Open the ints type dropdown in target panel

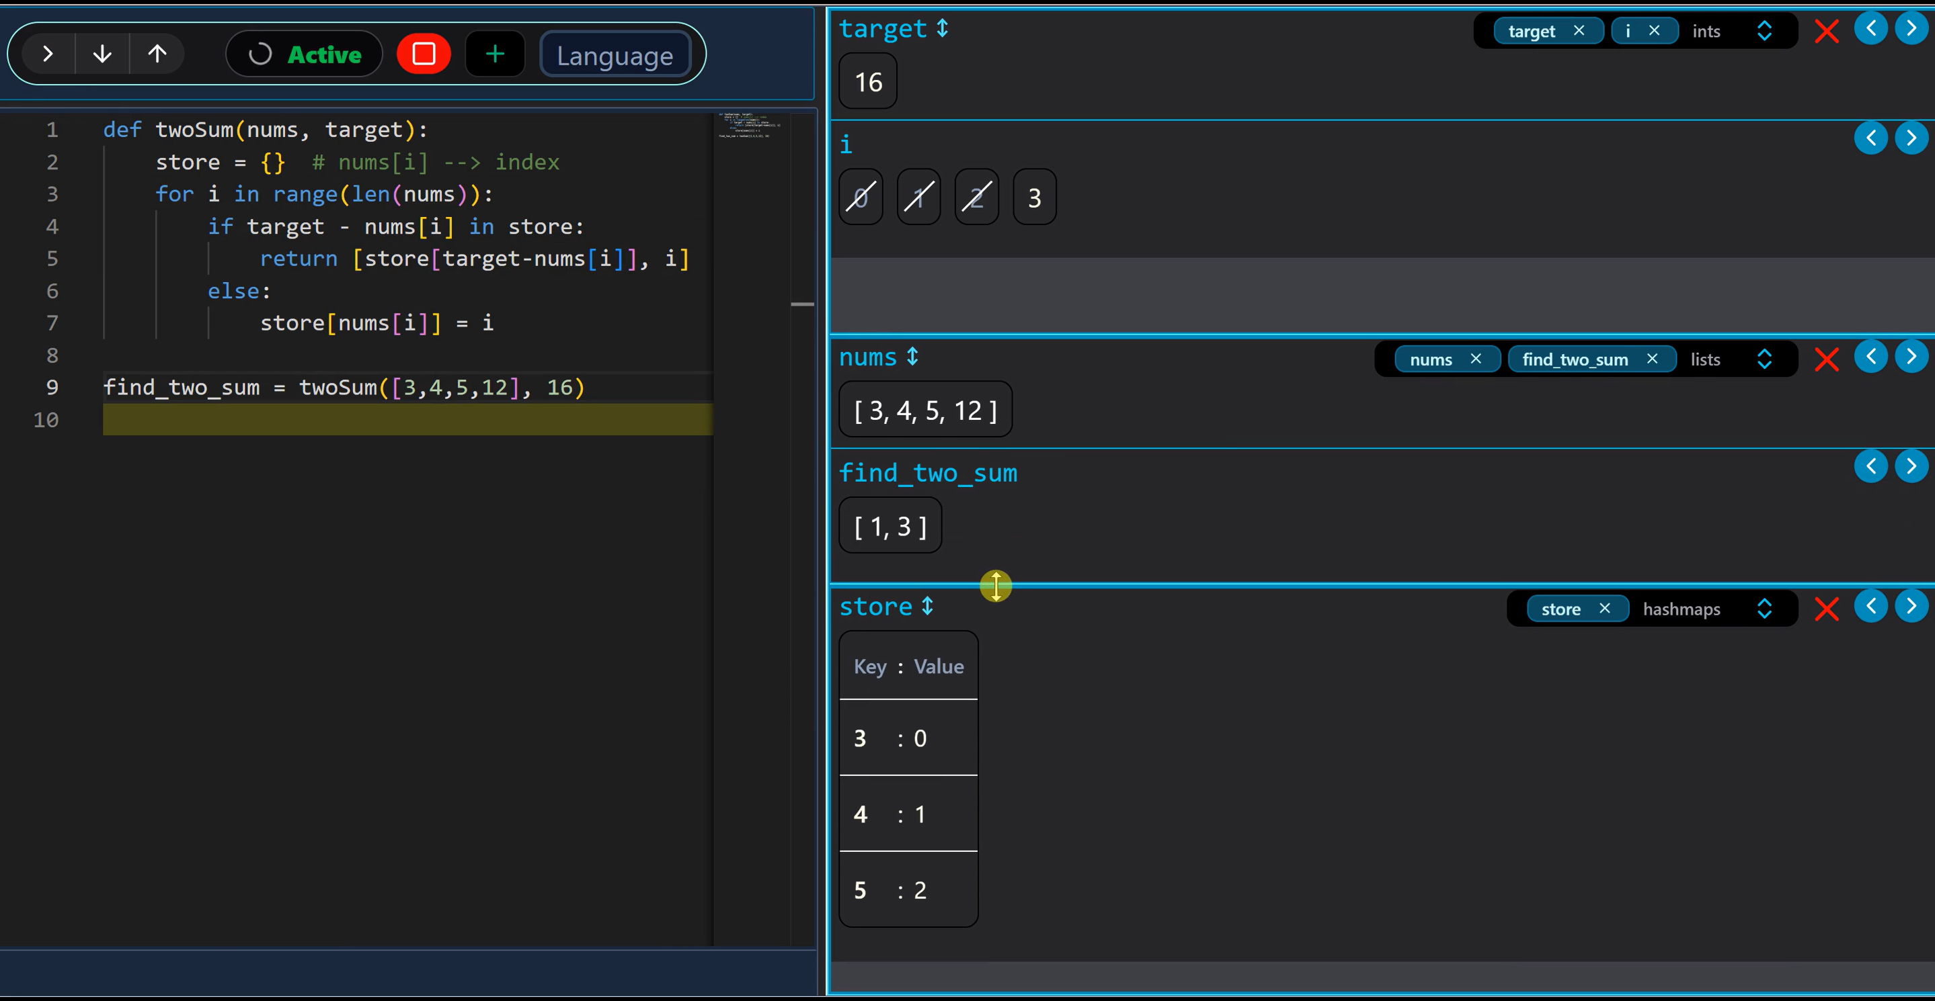click(x=1764, y=31)
